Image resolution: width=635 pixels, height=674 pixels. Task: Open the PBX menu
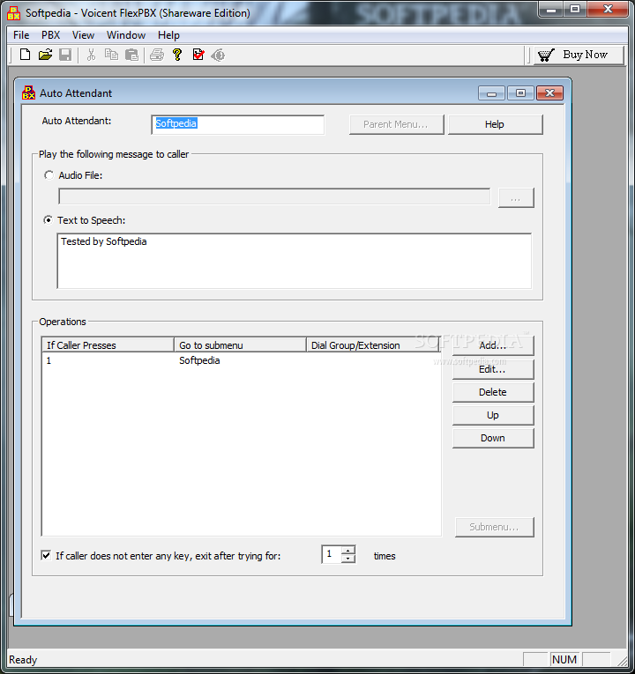[51, 35]
